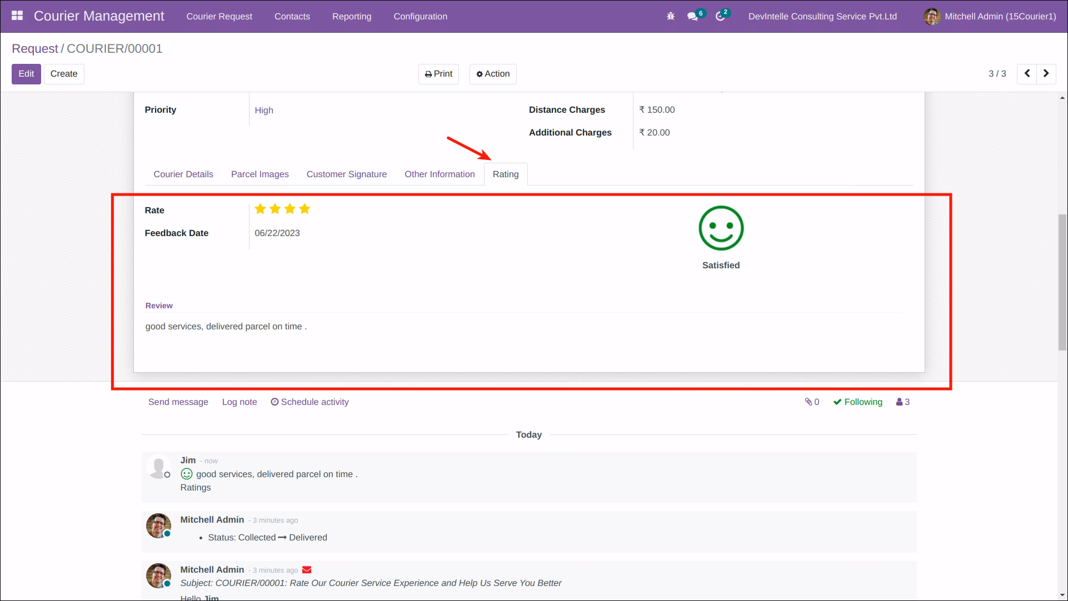Click the third rating star
The image size is (1068, 601).
pyautogui.click(x=290, y=209)
